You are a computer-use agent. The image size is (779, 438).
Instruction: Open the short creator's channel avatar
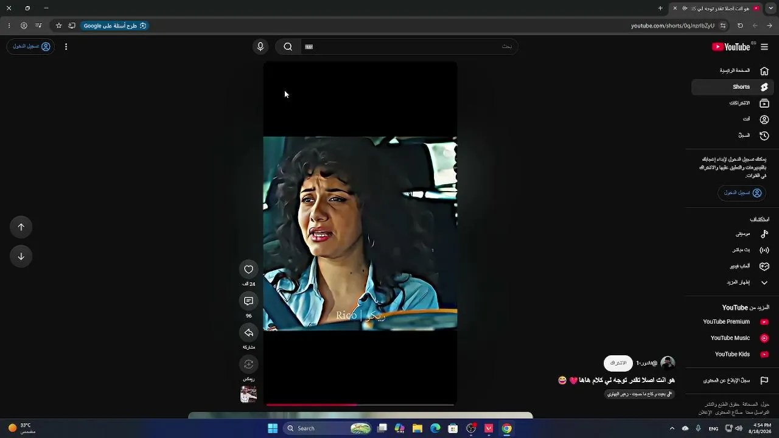pyautogui.click(x=668, y=363)
